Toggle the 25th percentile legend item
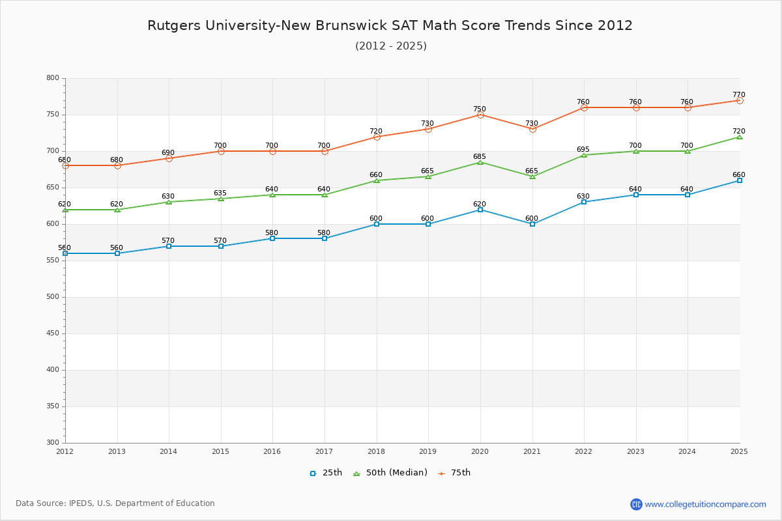Screen dimensions: 782x521 326,473
